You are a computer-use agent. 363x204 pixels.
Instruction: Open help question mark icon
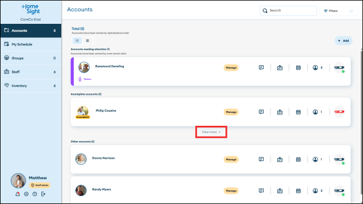point(35,194)
